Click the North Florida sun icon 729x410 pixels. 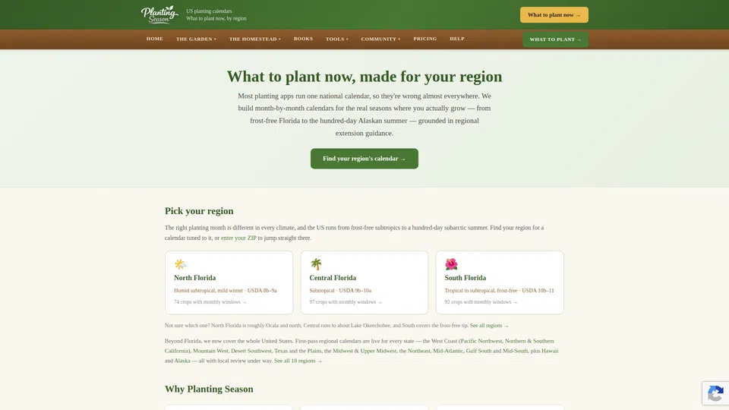(181, 264)
